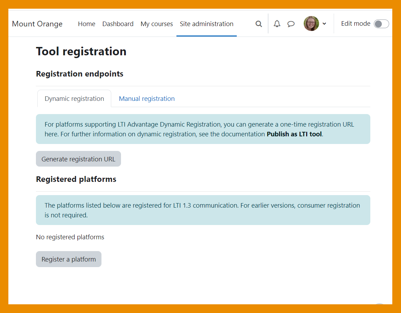401x313 pixels.
Task: Select Site administration in top navigation
Action: pyautogui.click(x=206, y=24)
